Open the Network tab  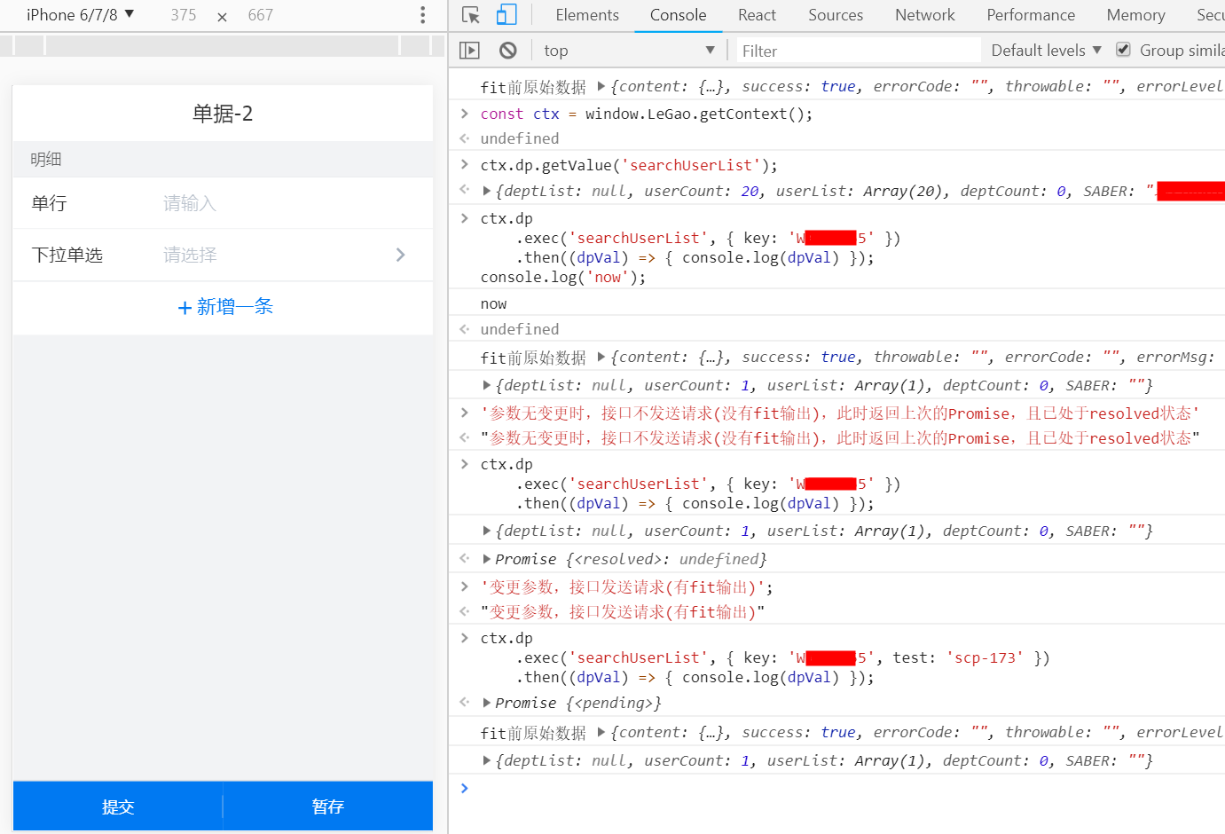coord(925,15)
